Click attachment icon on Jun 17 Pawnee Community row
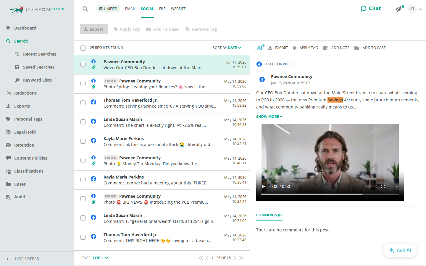This screenshot has width=426, height=266. 93,67
